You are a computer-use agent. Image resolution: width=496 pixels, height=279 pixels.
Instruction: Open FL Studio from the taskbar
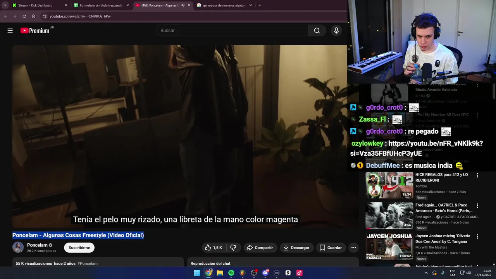click(243, 273)
